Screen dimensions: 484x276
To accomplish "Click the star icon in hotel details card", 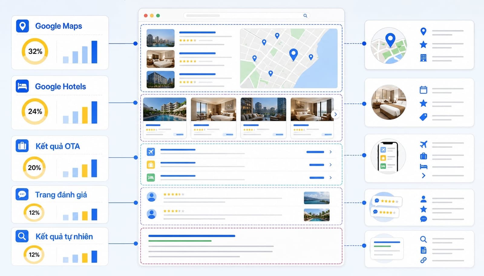I will pos(423,103).
